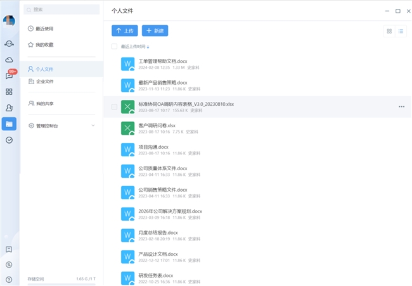Go to 最近使用 in navigation
Image resolution: width=412 pixels, height=286 pixels.
tap(44, 28)
